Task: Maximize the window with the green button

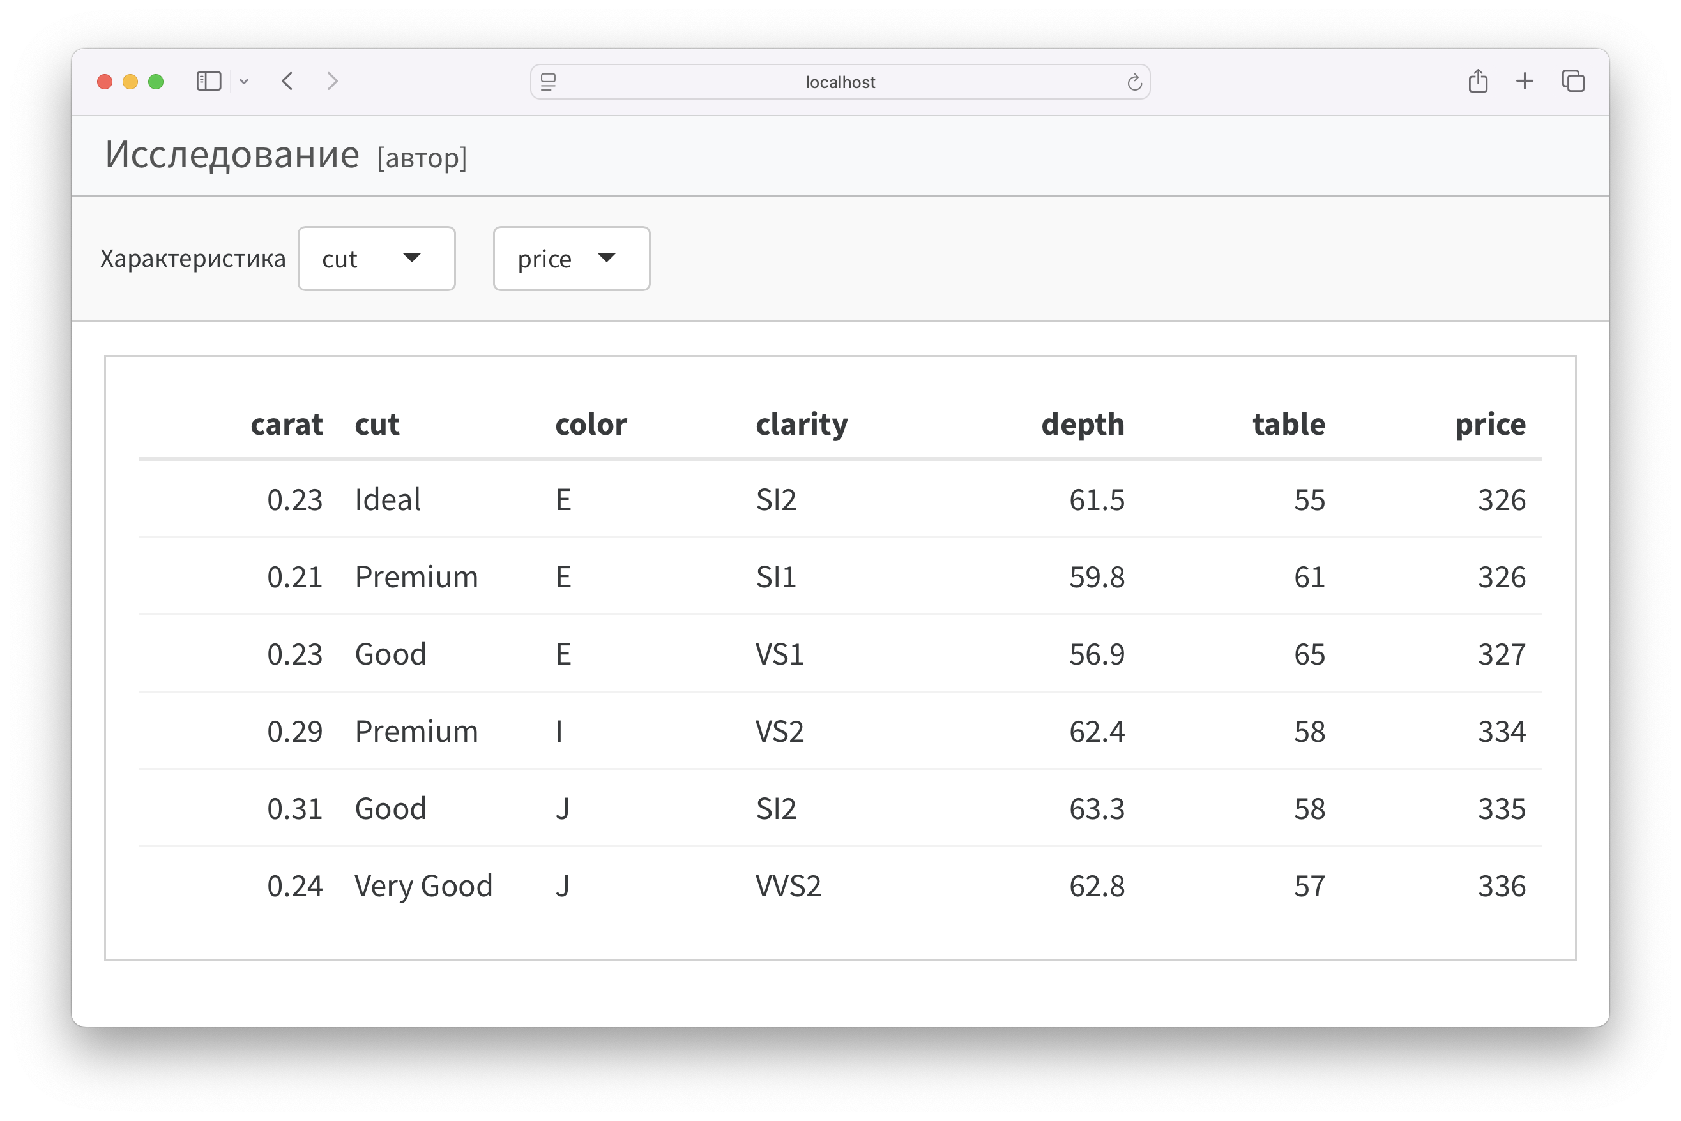Action: (x=156, y=82)
